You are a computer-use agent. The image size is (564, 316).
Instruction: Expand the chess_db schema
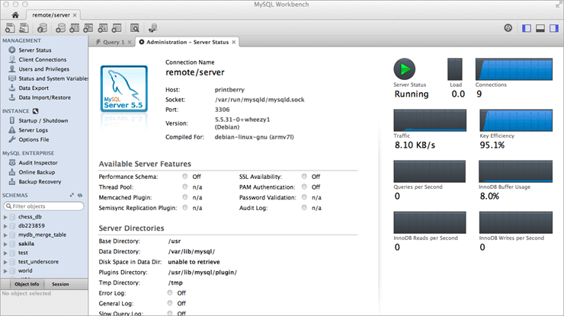tap(5, 217)
